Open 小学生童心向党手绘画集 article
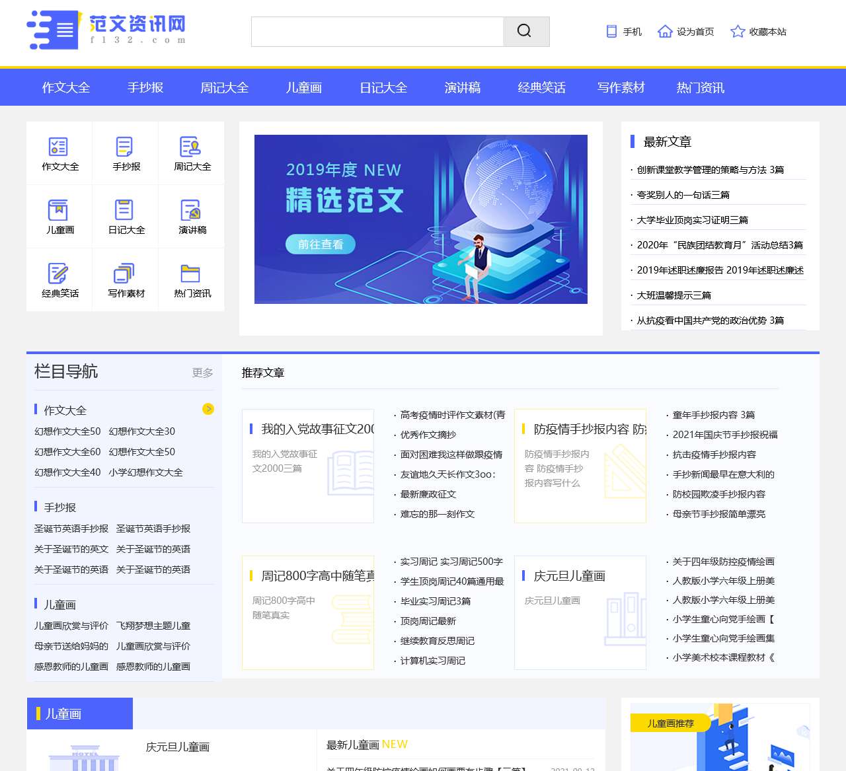Image resolution: width=846 pixels, height=771 pixels. (724, 638)
